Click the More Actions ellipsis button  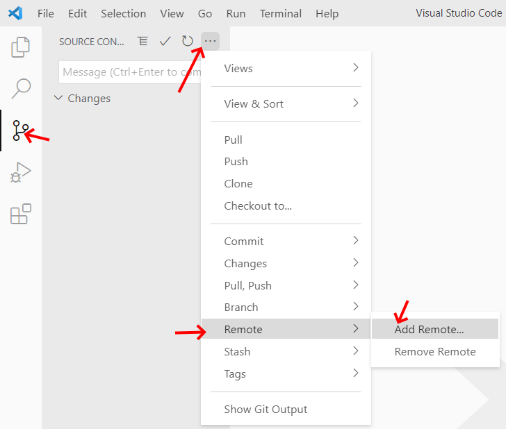pyautogui.click(x=210, y=42)
